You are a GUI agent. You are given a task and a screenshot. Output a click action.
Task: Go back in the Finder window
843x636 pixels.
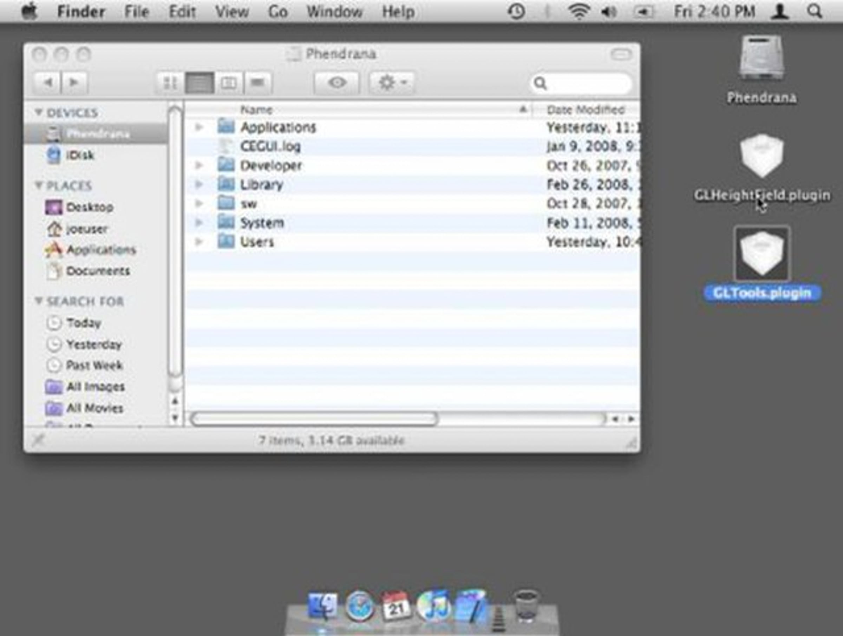coord(47,82)
